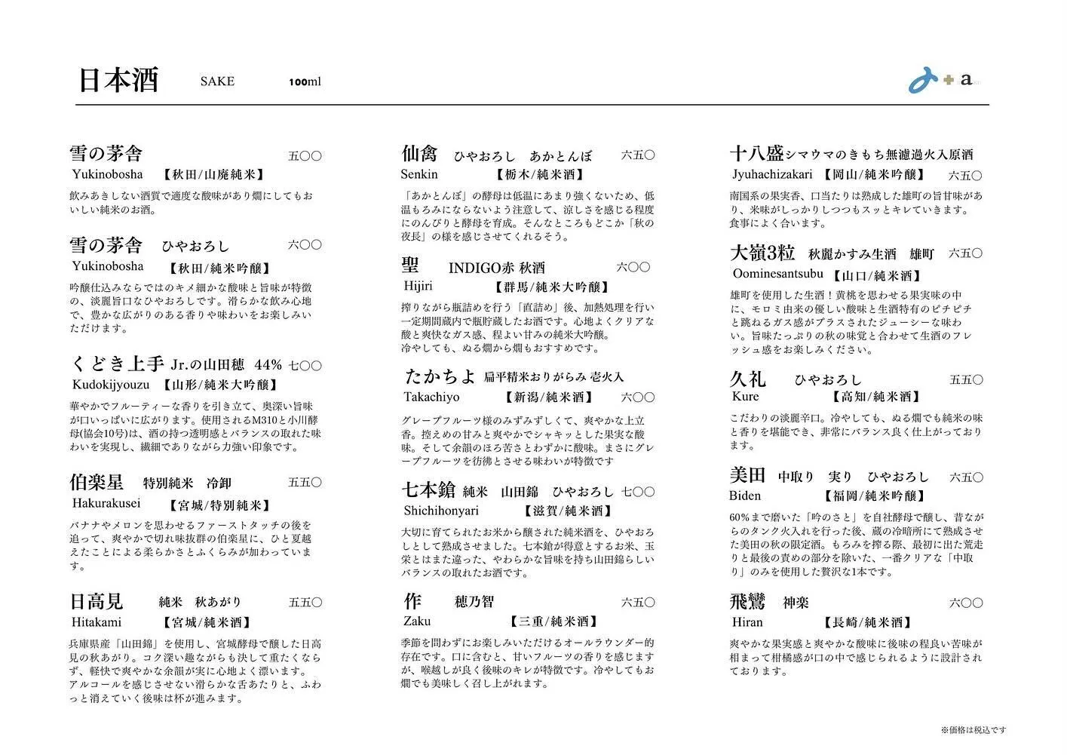Image resolution: width=1067 pixels, height=755 pixels.
Task: Click the Zaku romaji label
Action: click(417, 621)
